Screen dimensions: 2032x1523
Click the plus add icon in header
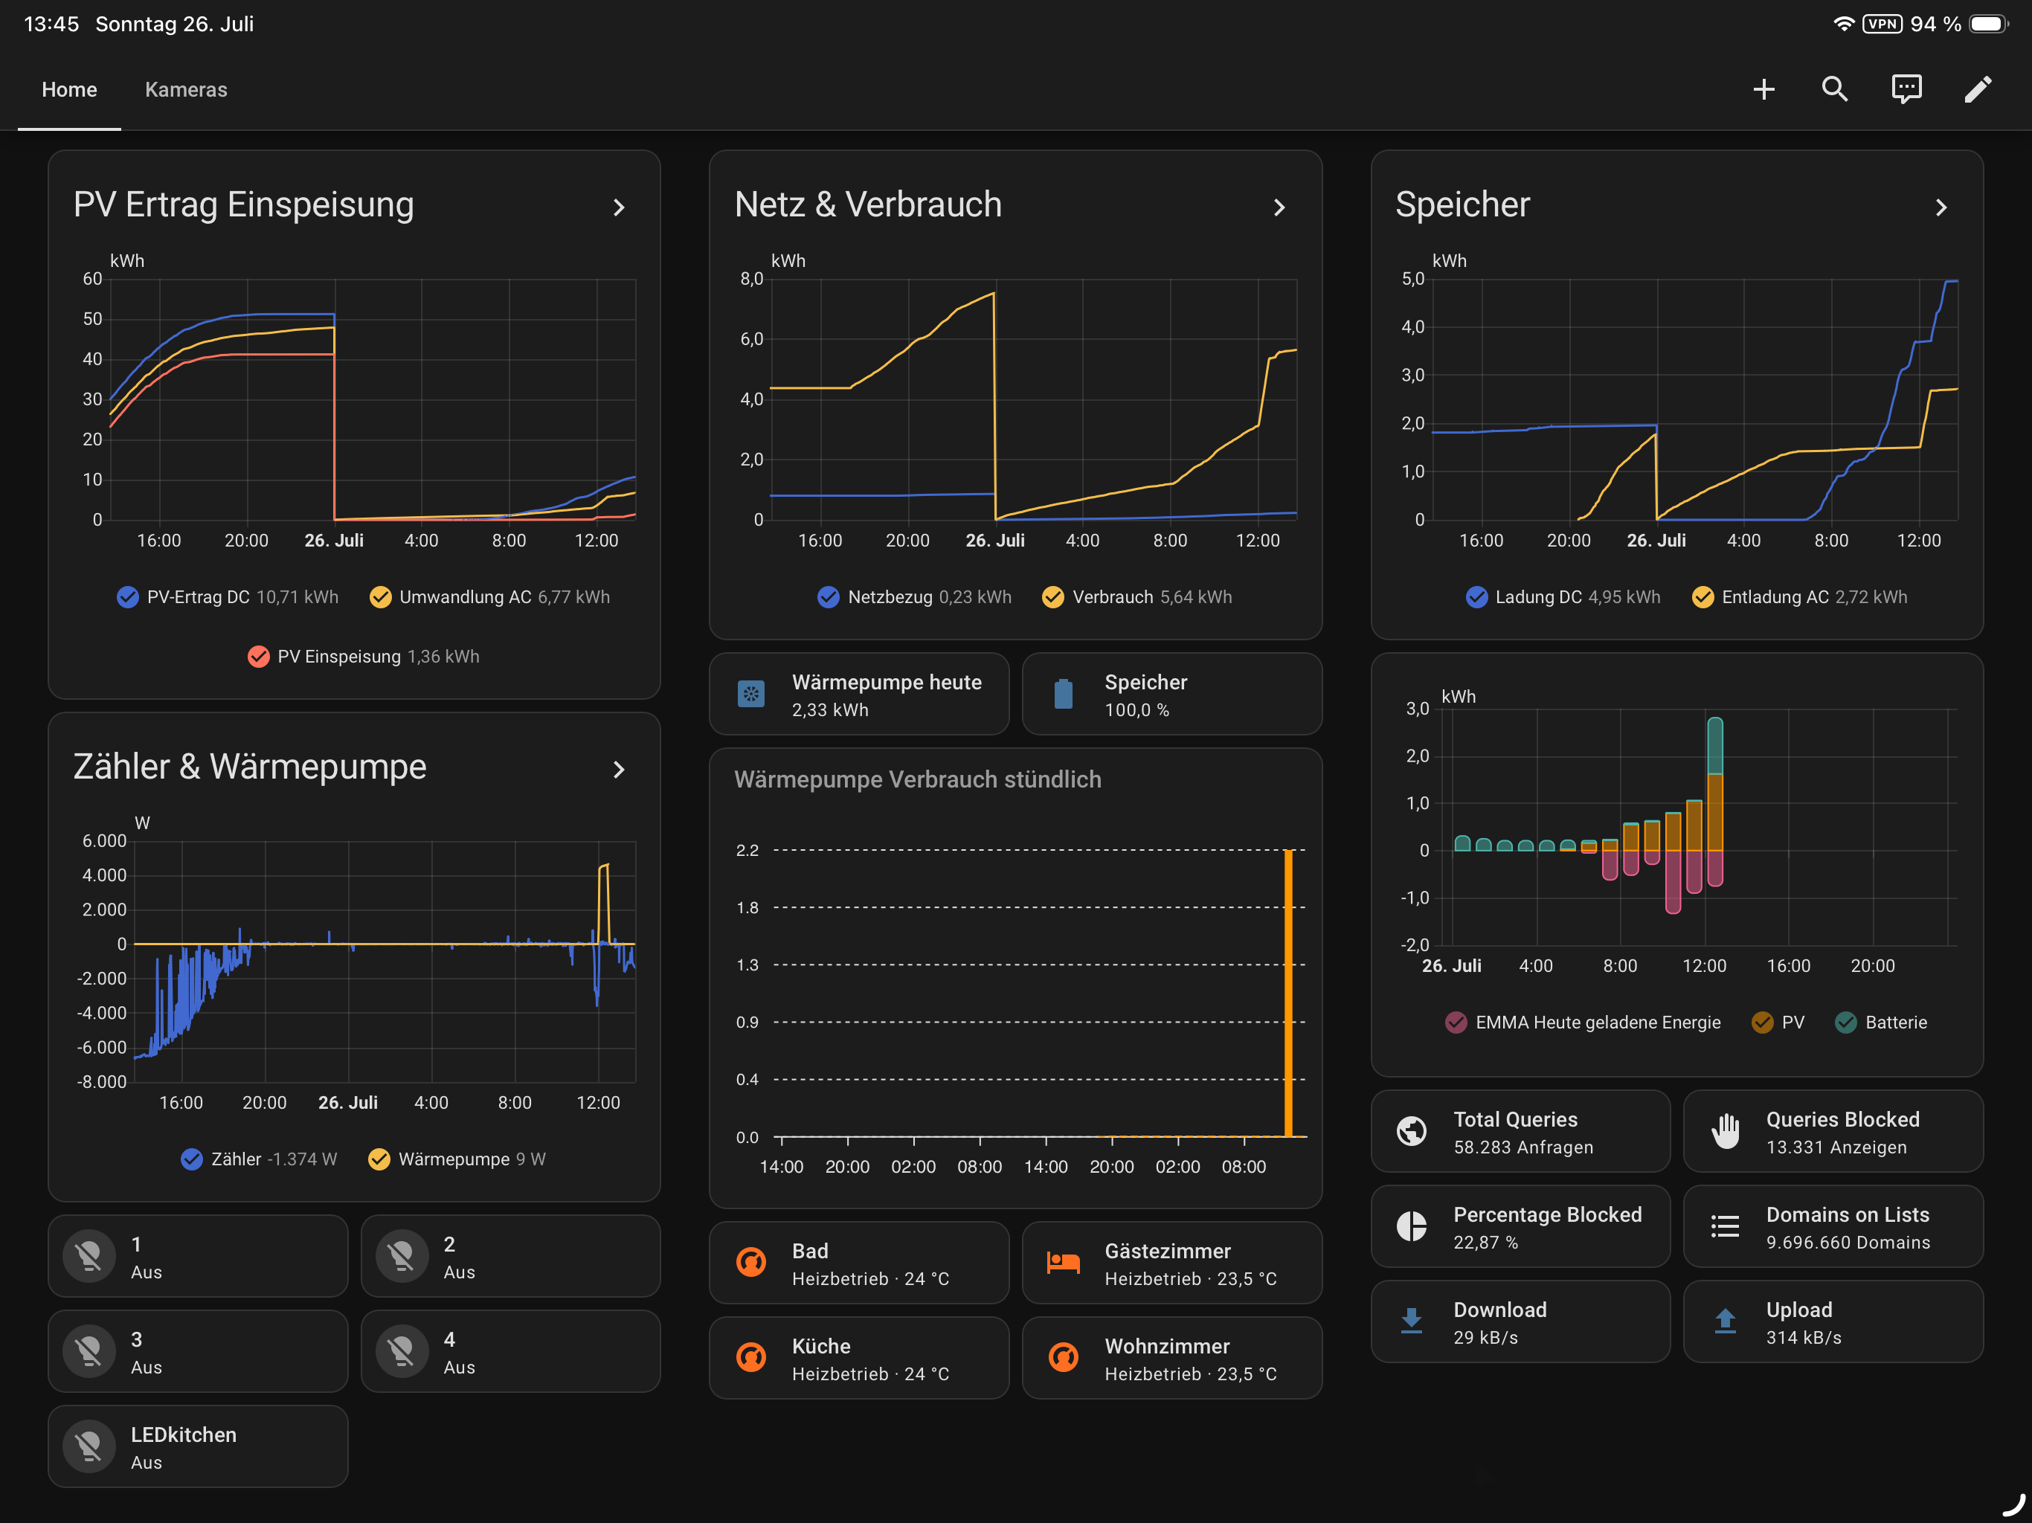(x=1763, y=89)
